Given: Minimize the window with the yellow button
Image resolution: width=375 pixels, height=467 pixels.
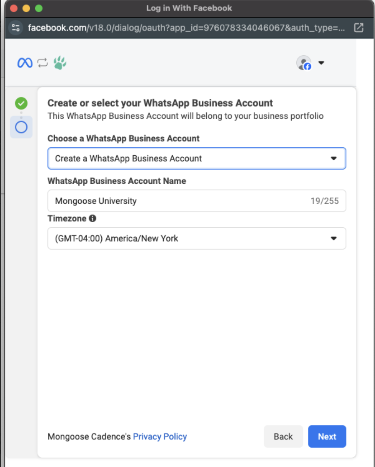Looking at the screenshot, I should 26,8.
